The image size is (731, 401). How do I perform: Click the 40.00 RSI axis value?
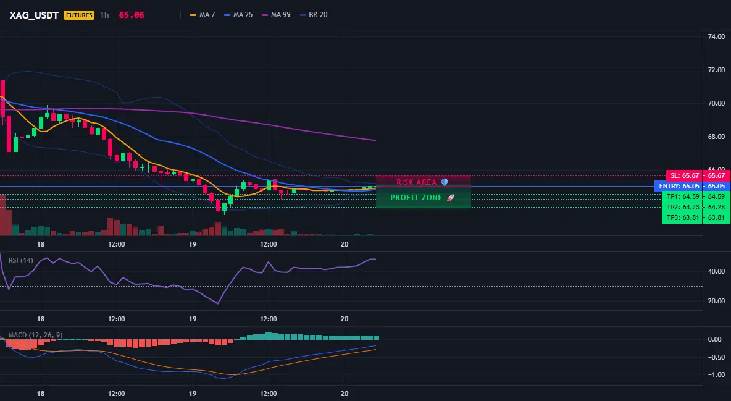pyautogui.click(x=716, y=271)
